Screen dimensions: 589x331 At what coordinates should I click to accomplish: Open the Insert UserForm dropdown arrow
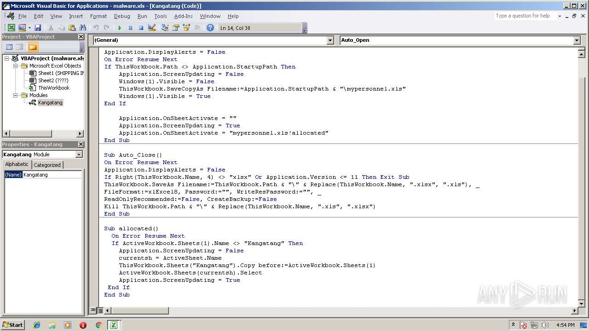[x=29, y=28]
